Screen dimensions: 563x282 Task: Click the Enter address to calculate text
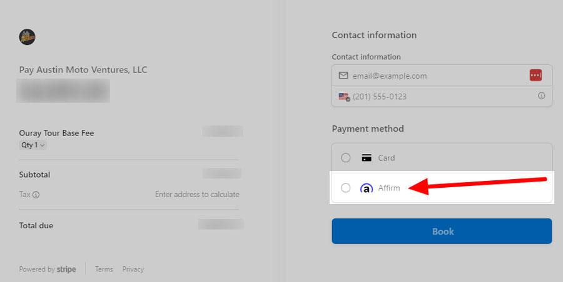197,195
